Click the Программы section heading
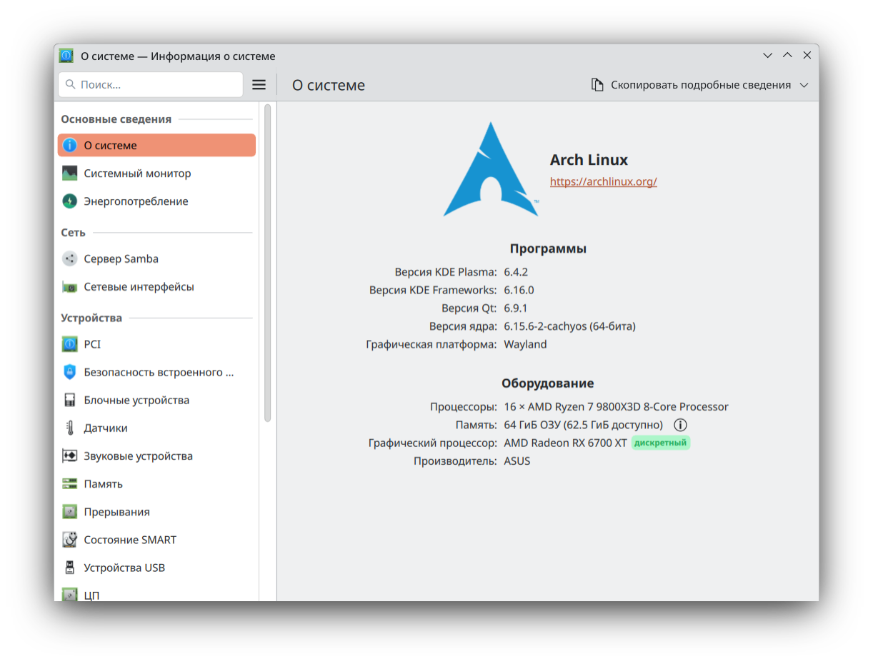Viewport: 873px width, 664px height. (548, 249)
